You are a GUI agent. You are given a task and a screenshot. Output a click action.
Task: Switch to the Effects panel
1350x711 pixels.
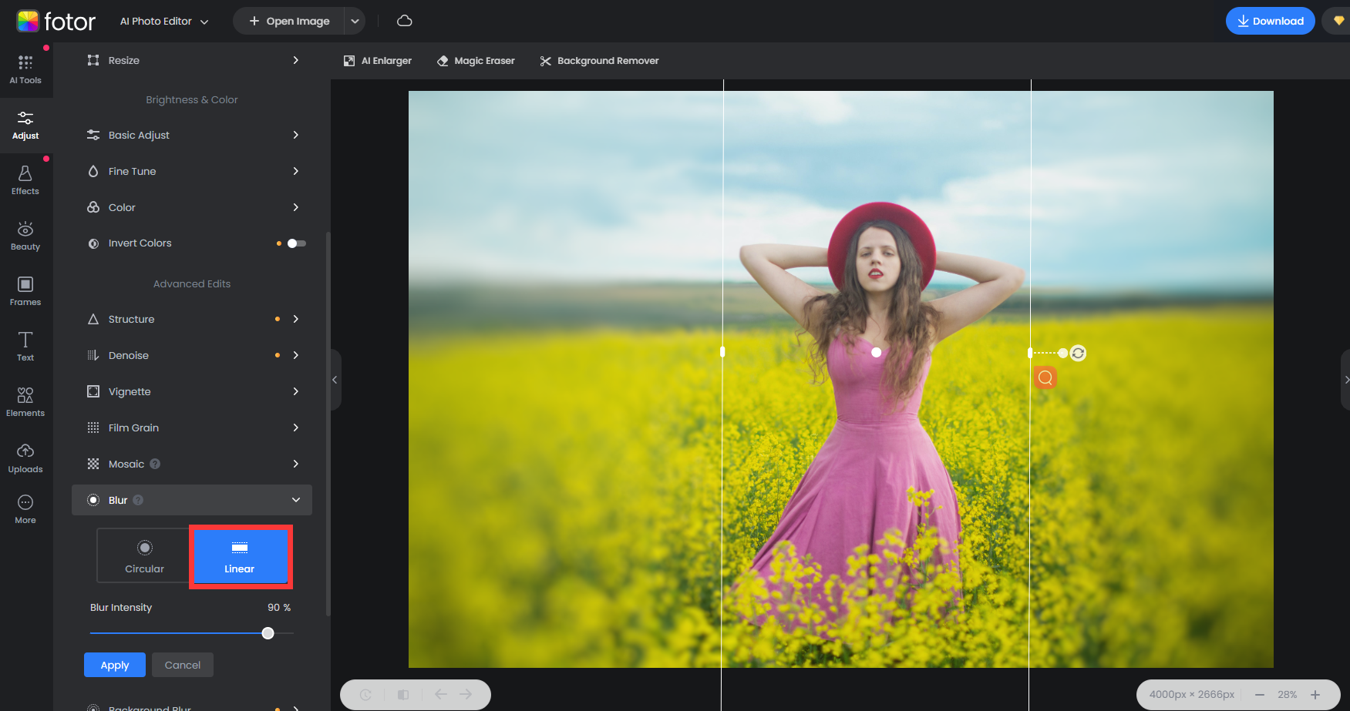(x=25, y=179)
